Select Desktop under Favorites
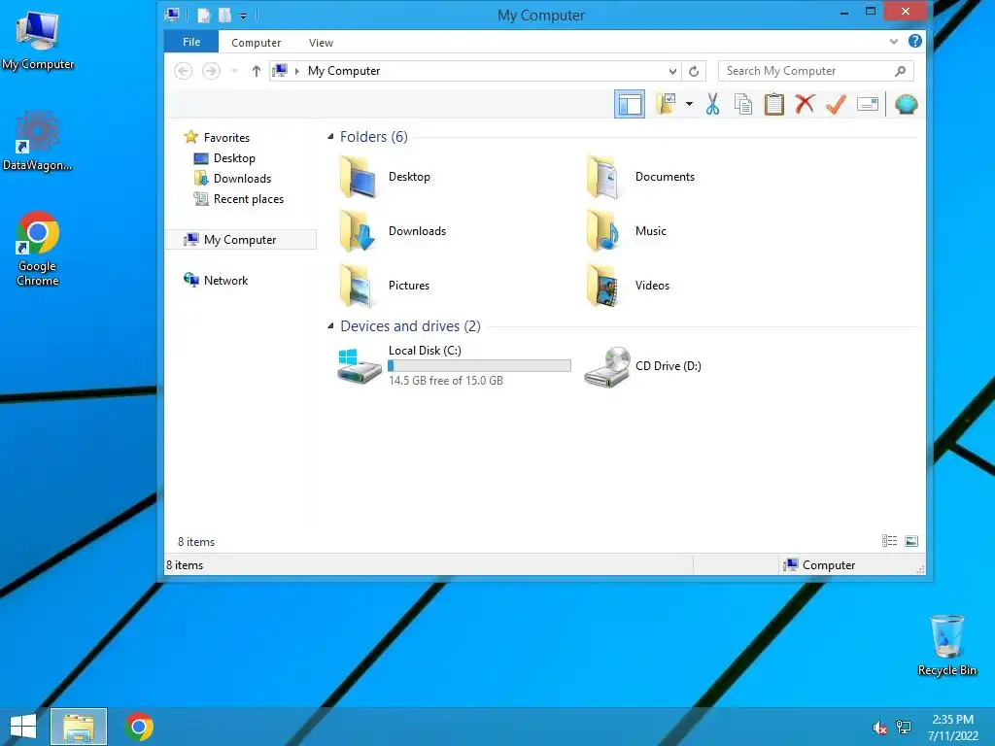995x746 pixels. pyautogui.click(x=234, y=158)
